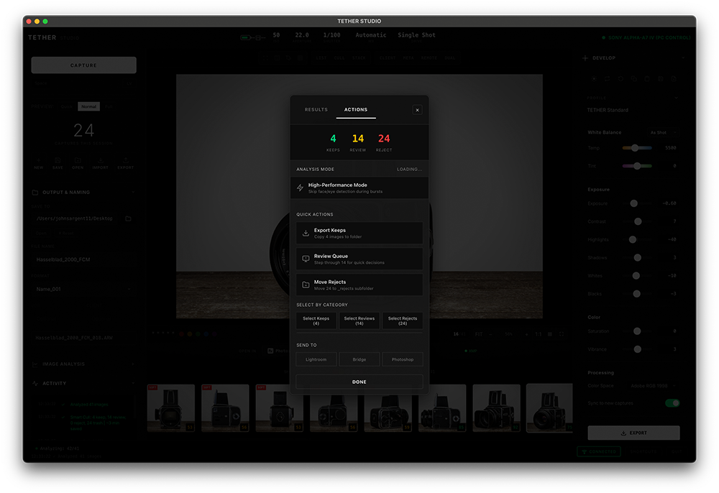Switch to the Results tab
The image size is (719, 493).
pos(316,110)
